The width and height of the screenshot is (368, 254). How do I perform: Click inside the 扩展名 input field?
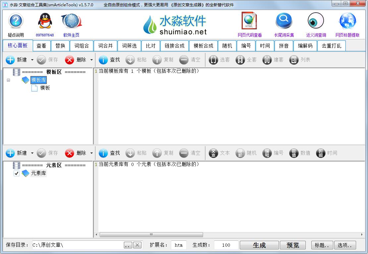click(179, 245)
